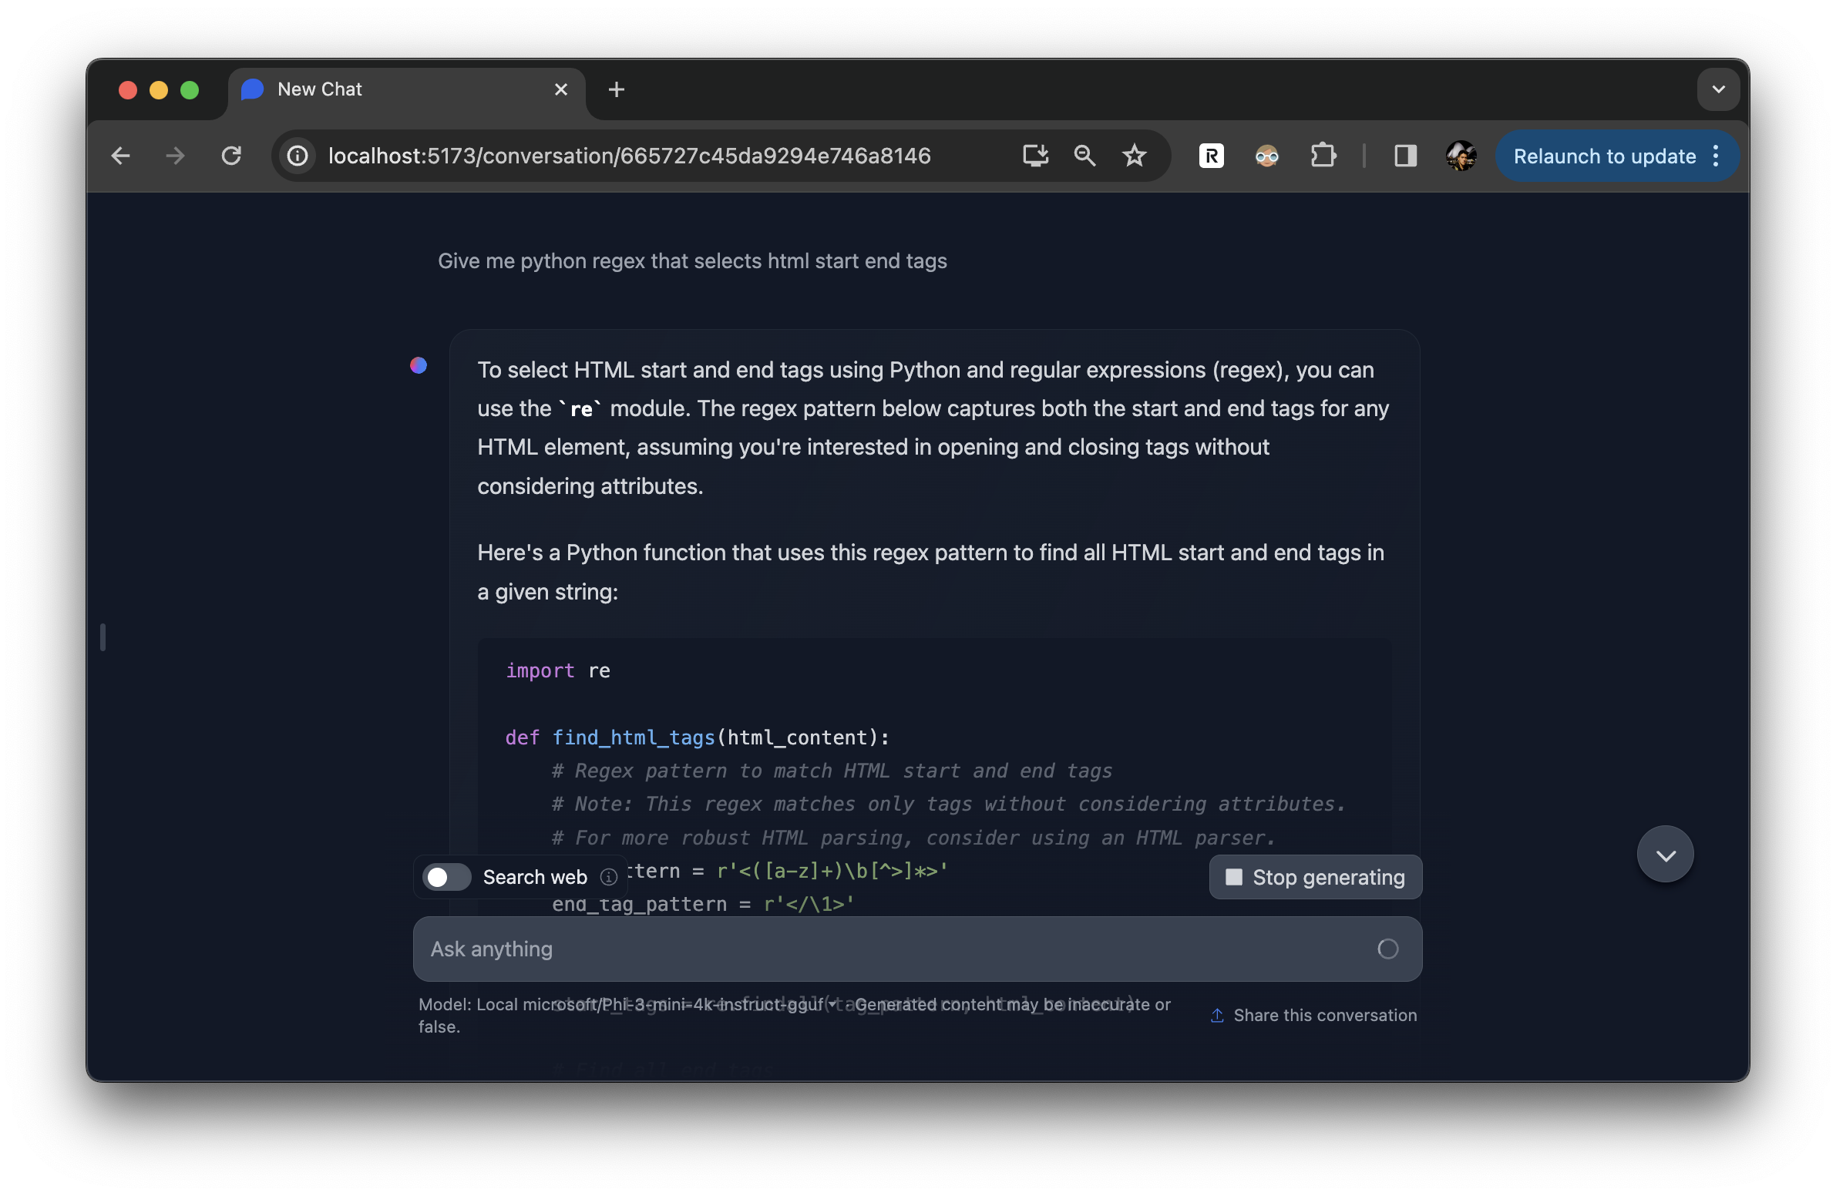Open the Extensions puzzle icon
The image size is (1836, 1196).
1323,156
